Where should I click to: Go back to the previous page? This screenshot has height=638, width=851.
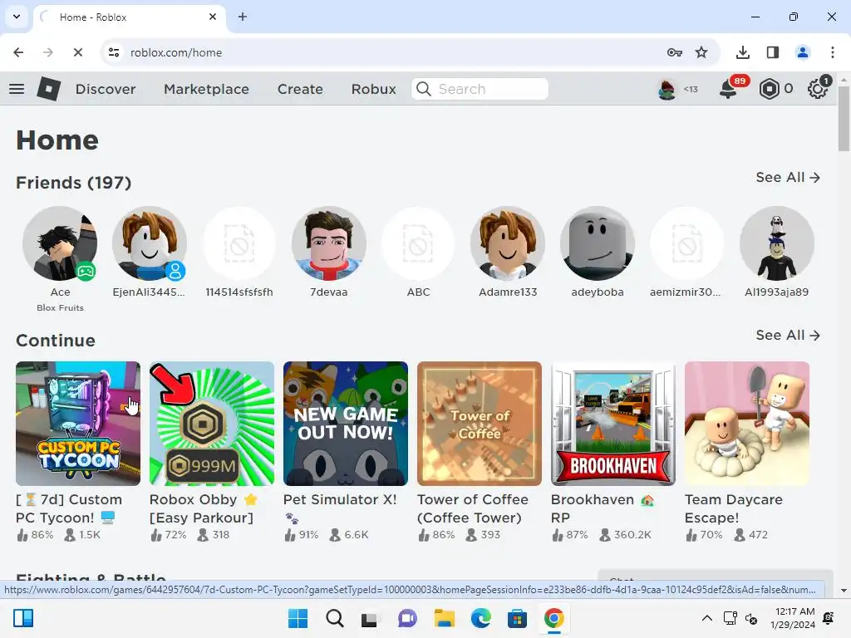18,52
